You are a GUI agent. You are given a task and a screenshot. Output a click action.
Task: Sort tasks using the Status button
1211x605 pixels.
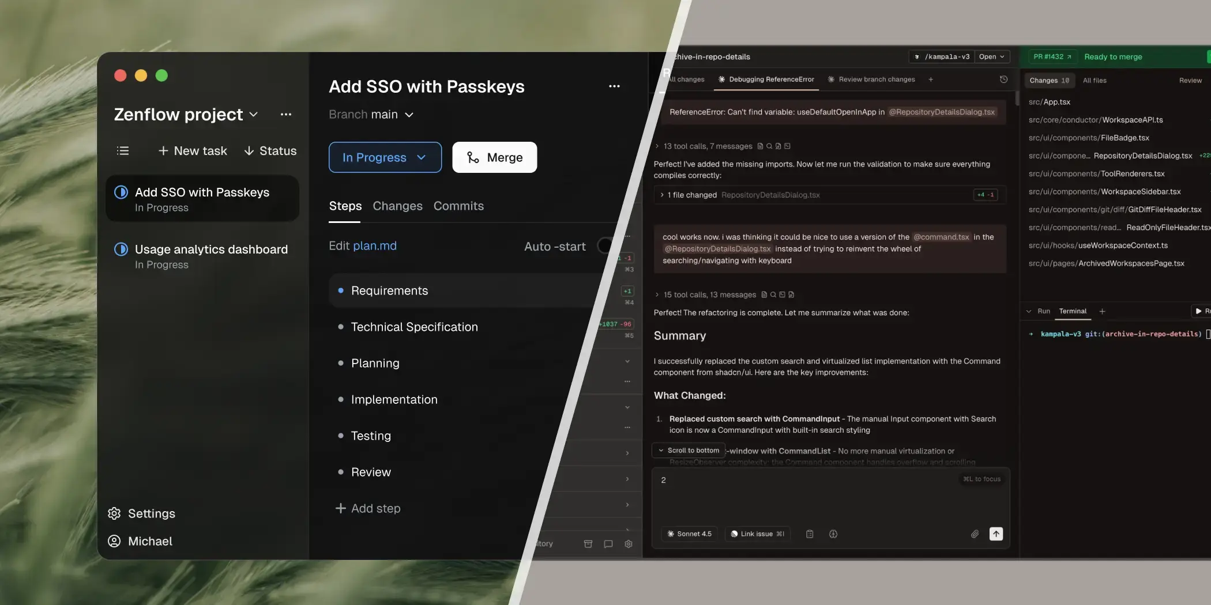(x=270, y=151)
